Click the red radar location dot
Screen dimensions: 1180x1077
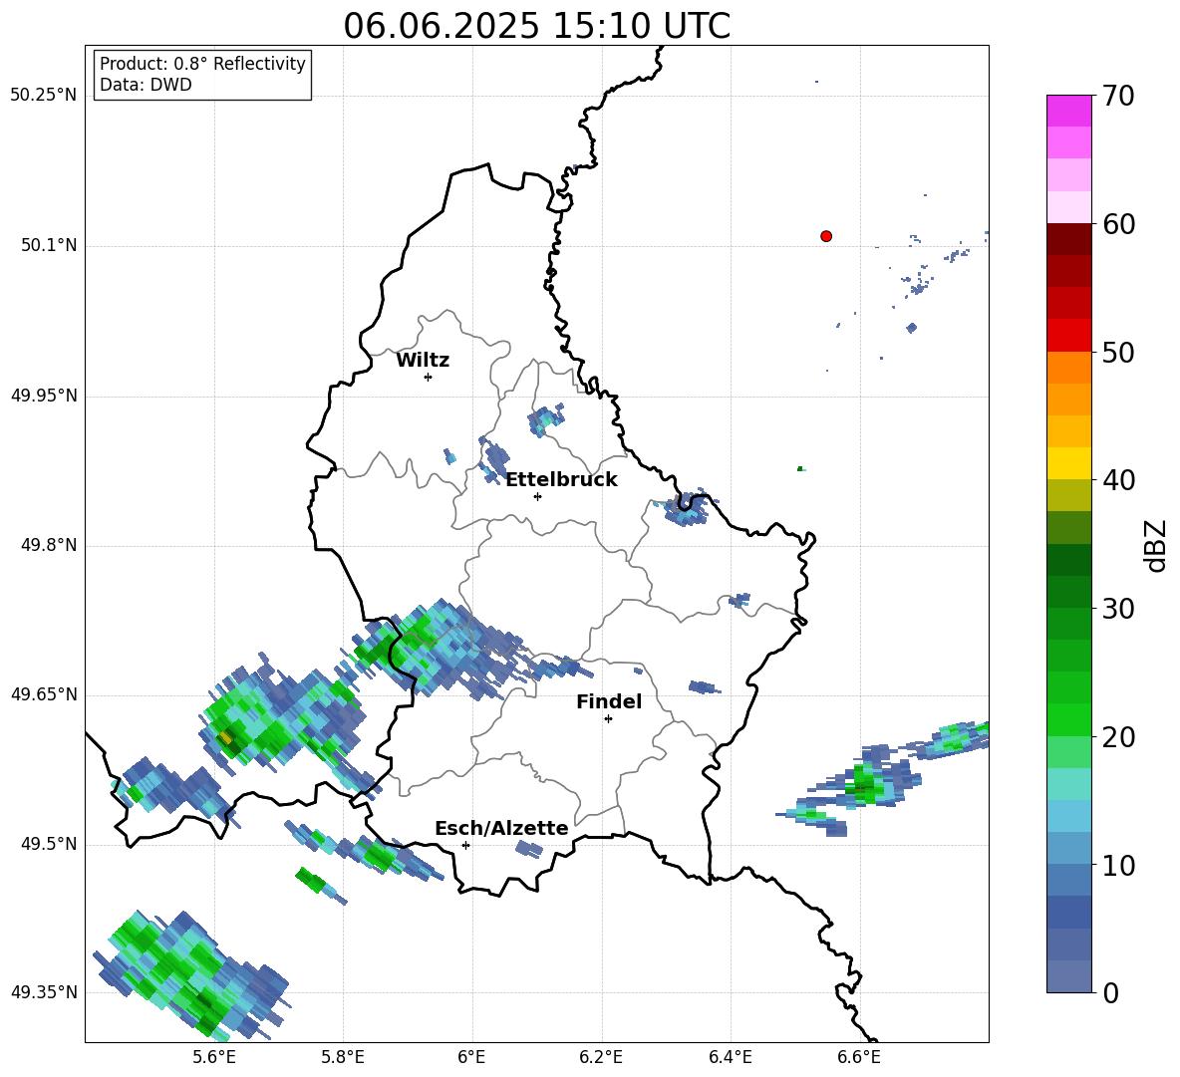826,236
